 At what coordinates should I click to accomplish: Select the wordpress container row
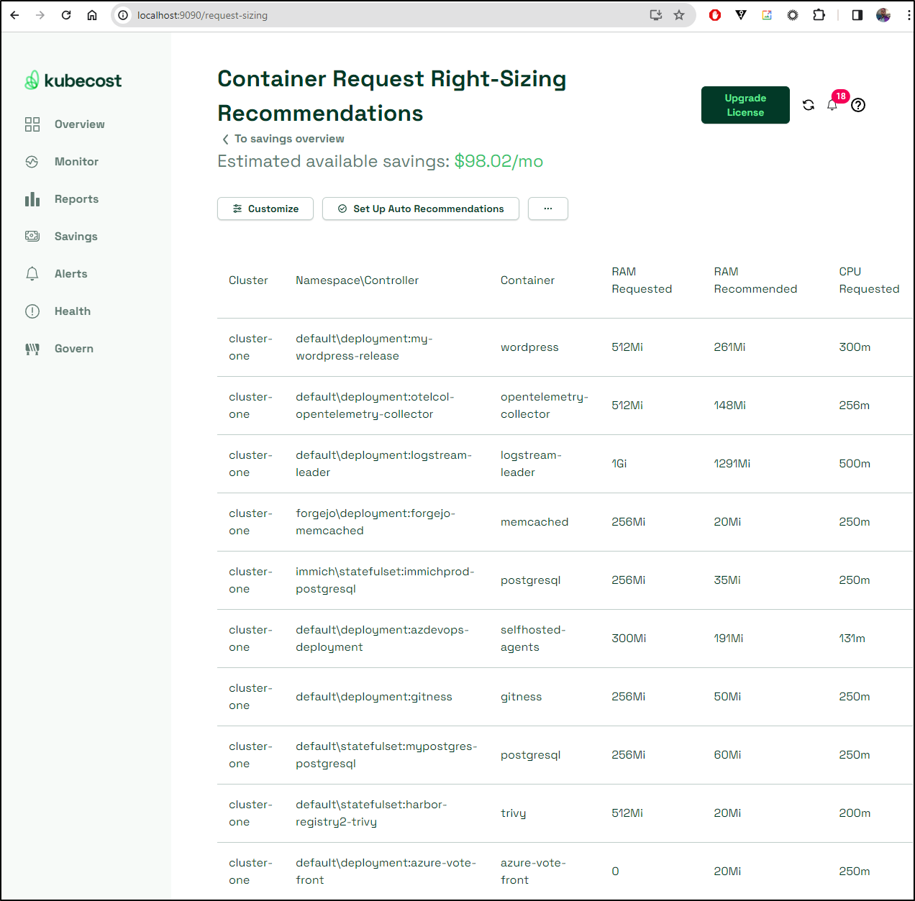tap(565, 347)
